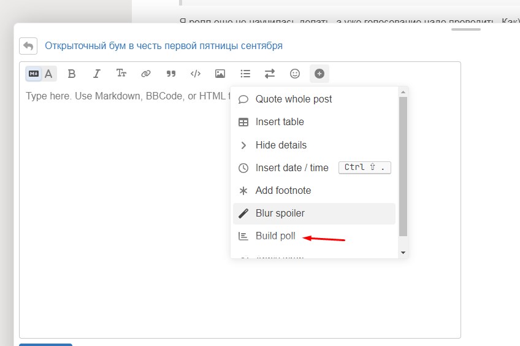520x346 pixels.
Task: Switch to rich text editor mode
Action: (x=48, y=74)
